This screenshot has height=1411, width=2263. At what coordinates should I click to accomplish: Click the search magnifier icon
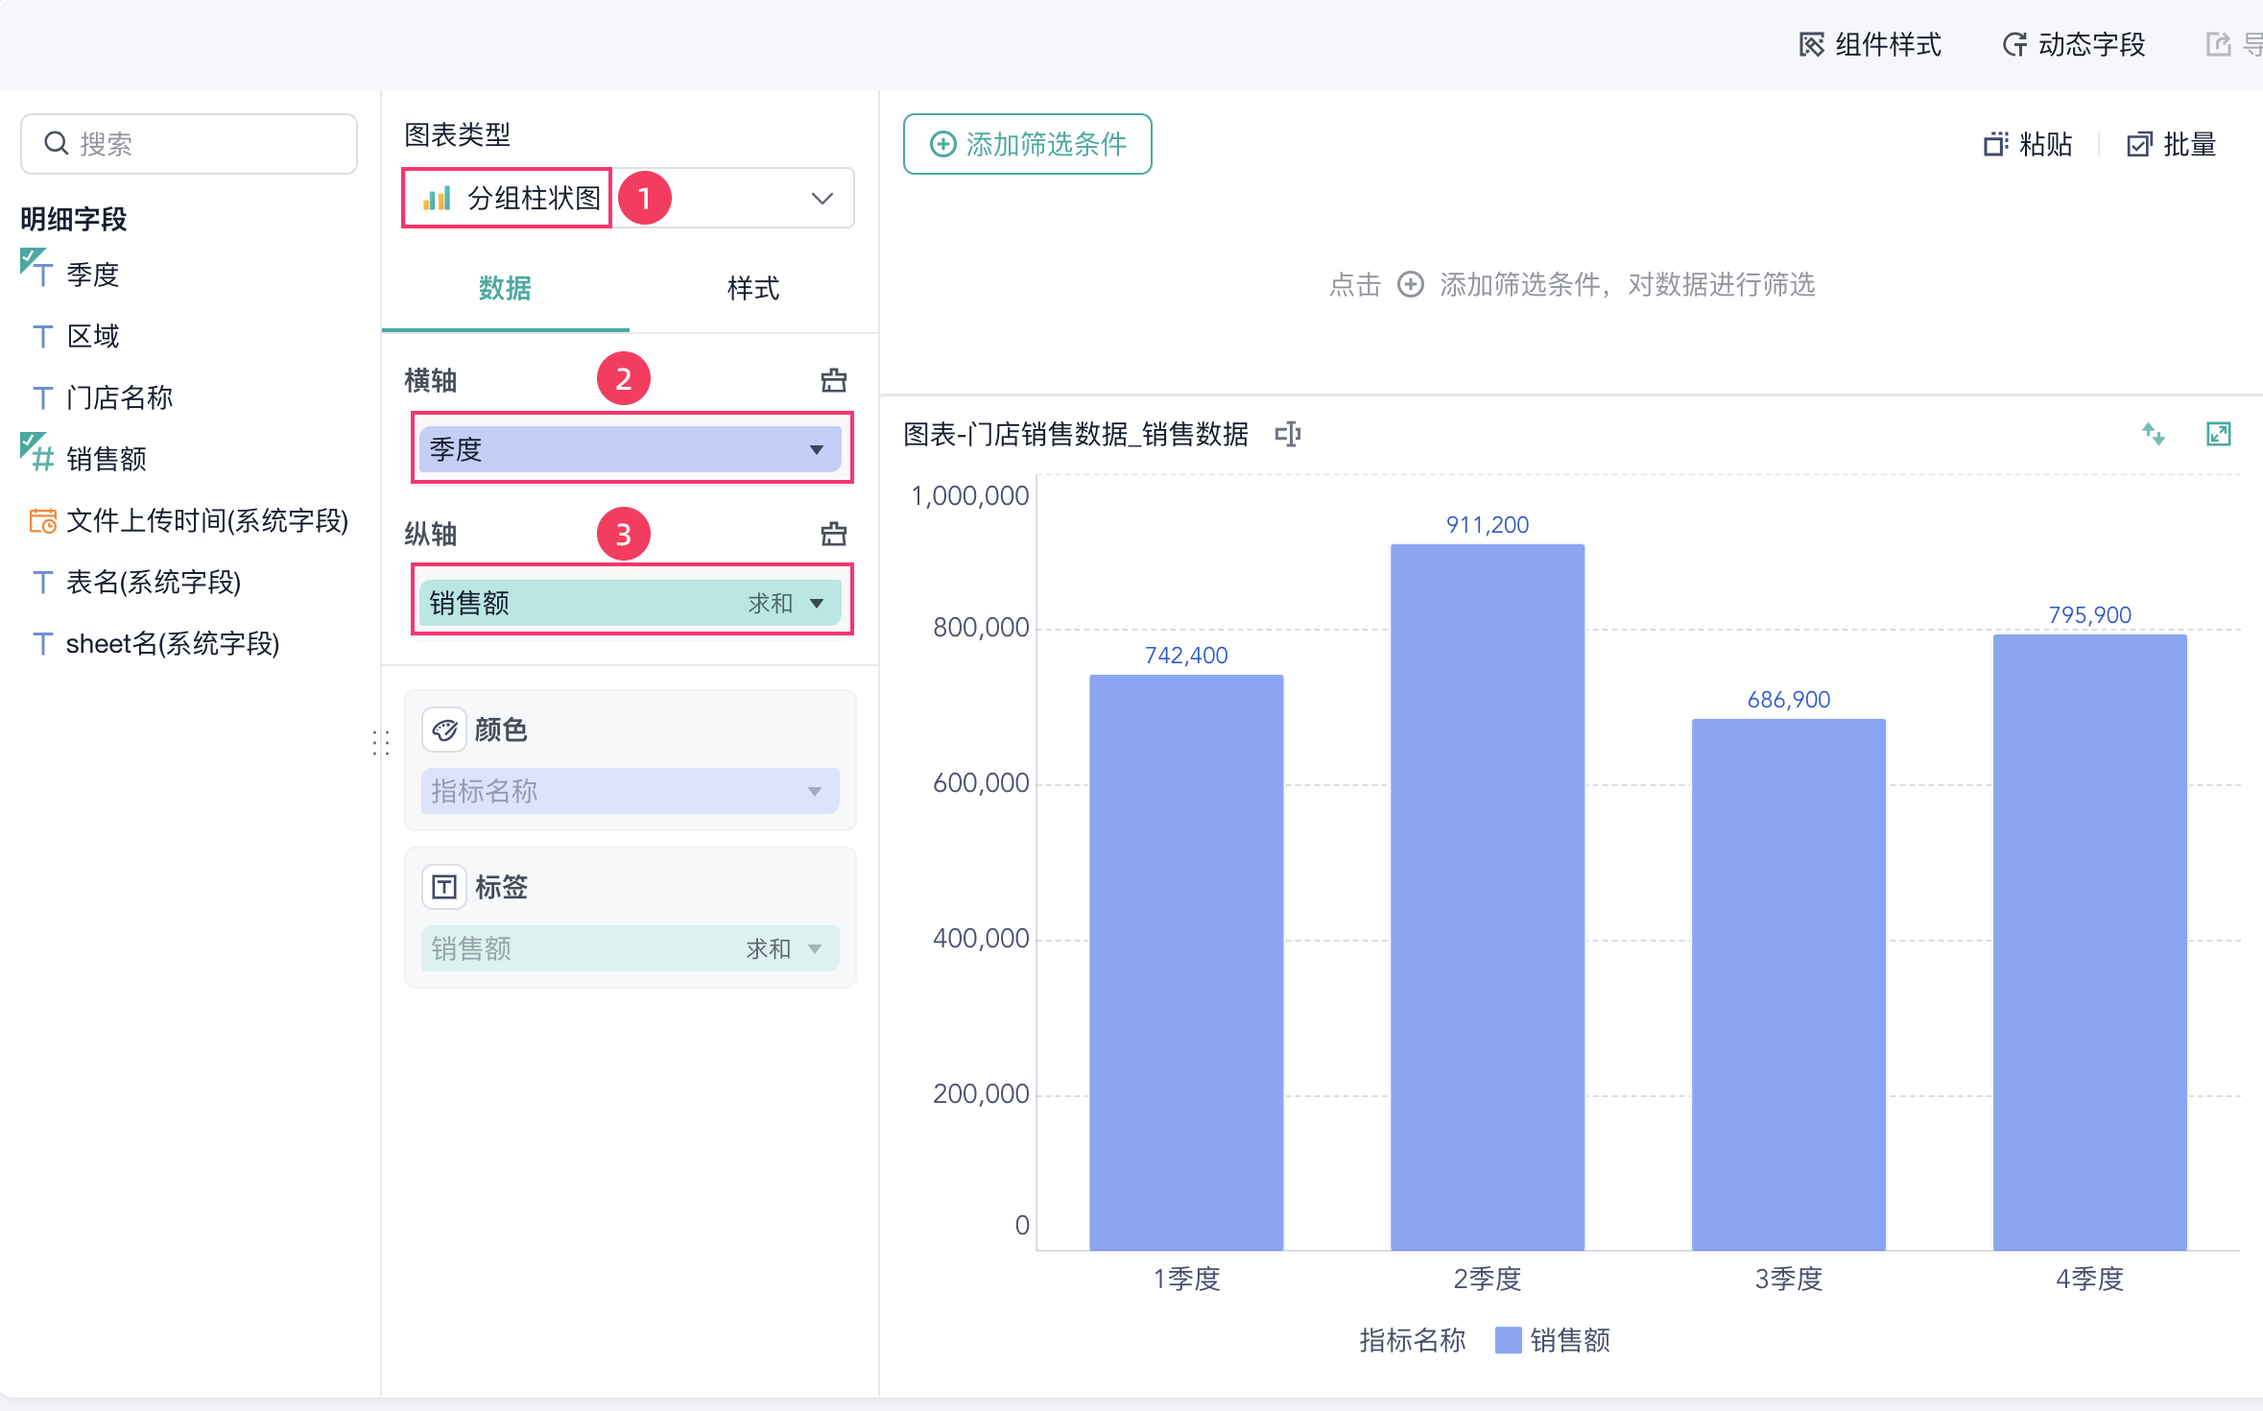(57, 144)
